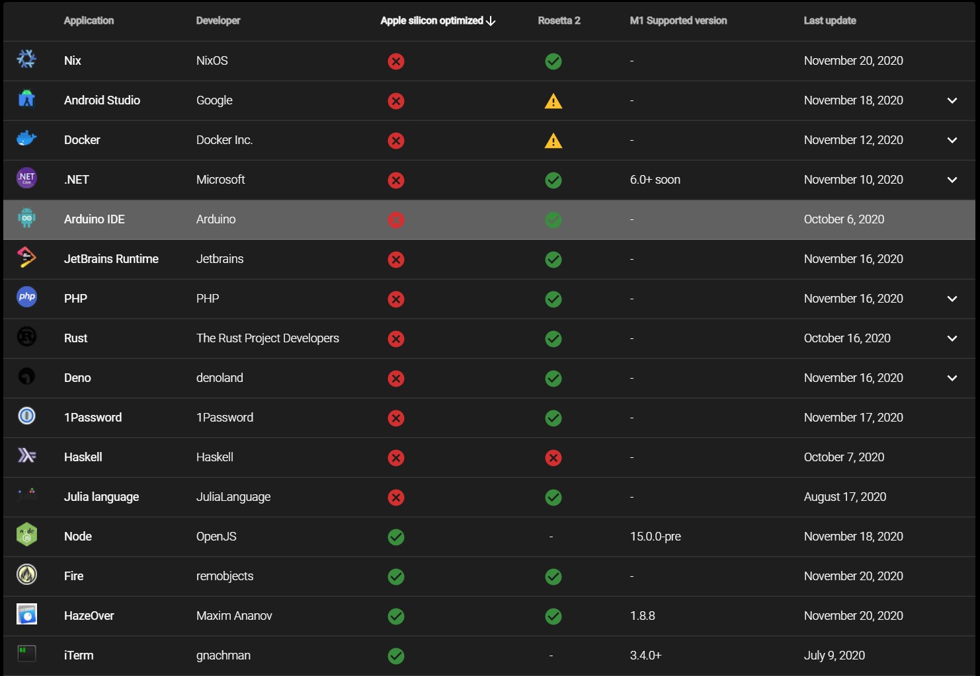Click Docker's Rosetta 2 warning triangle
980x676 pixels.
(553, 141)
